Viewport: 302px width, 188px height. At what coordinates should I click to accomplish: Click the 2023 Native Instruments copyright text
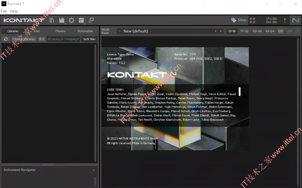pyautogui.click(x=132, y=138)
